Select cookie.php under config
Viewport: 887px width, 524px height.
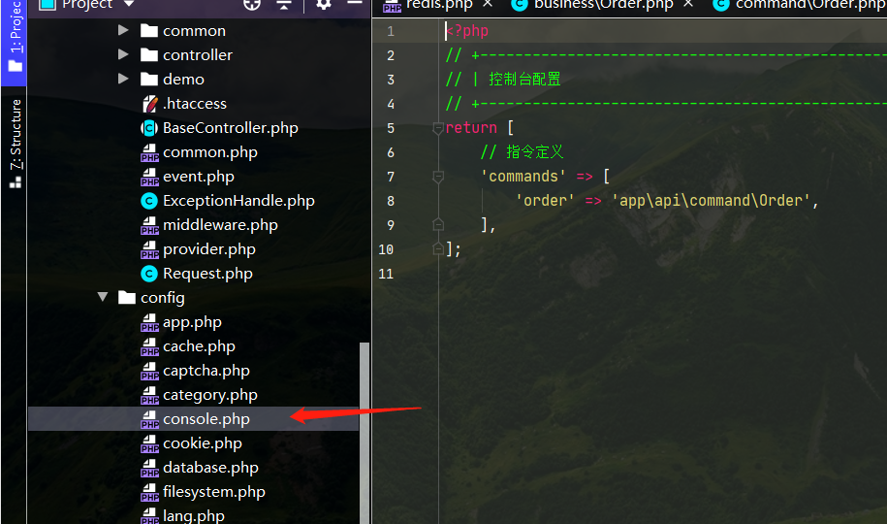pyautogui.click(x=203, y=443)
